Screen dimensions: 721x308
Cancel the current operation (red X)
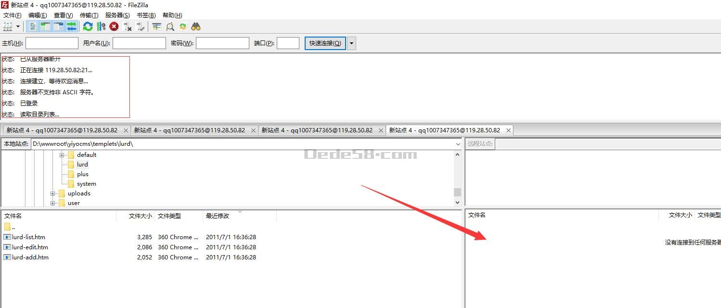point(114,26)
